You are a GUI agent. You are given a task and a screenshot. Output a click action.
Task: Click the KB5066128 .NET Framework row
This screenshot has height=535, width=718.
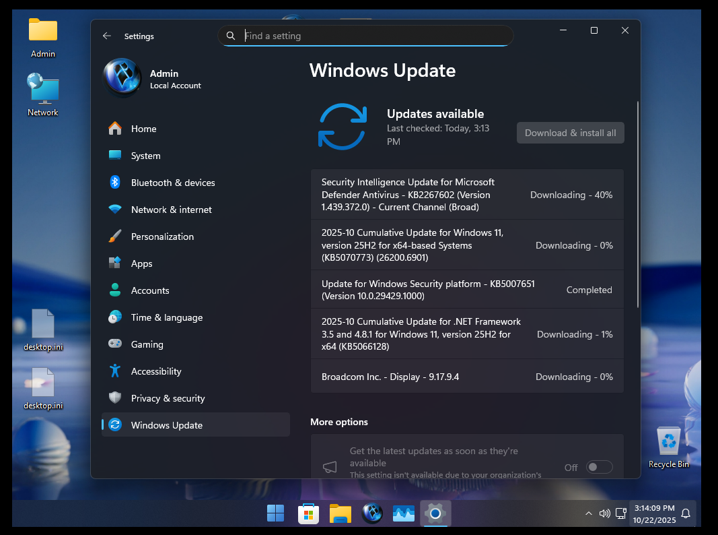pos(467,334)
